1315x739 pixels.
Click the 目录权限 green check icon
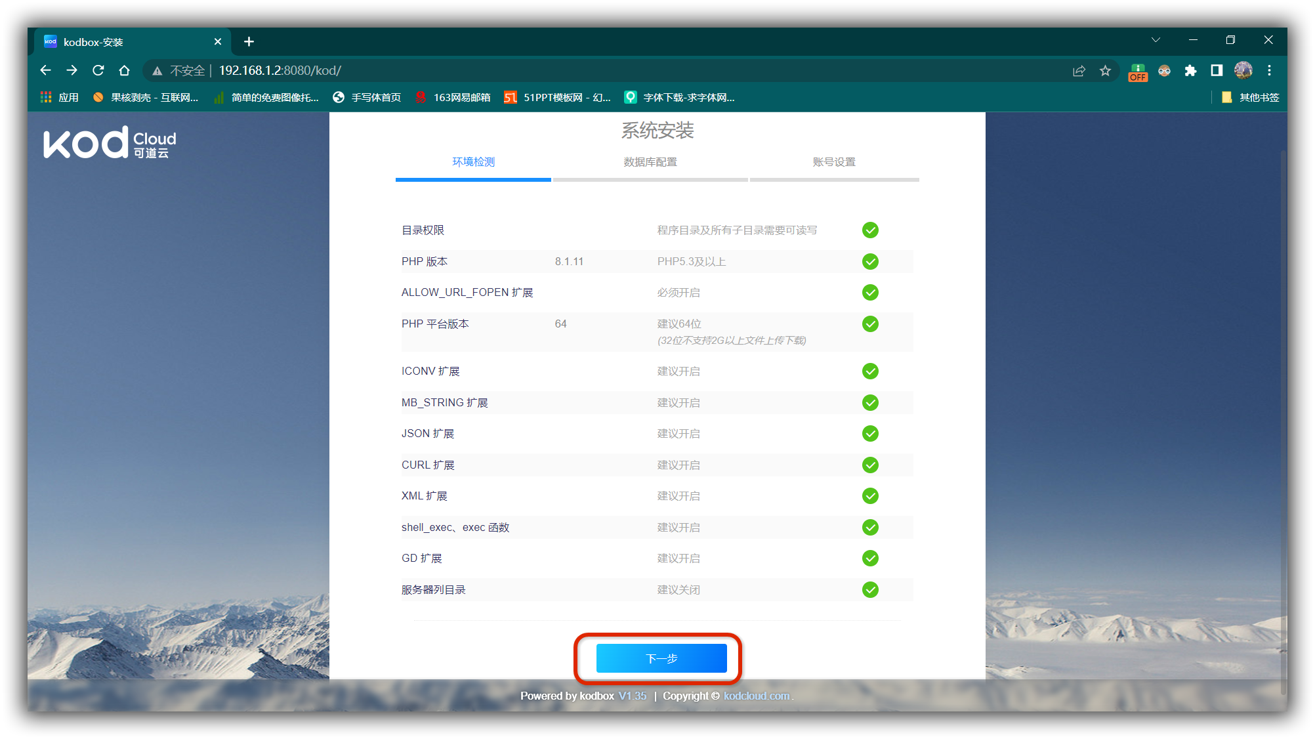[870, 230]
